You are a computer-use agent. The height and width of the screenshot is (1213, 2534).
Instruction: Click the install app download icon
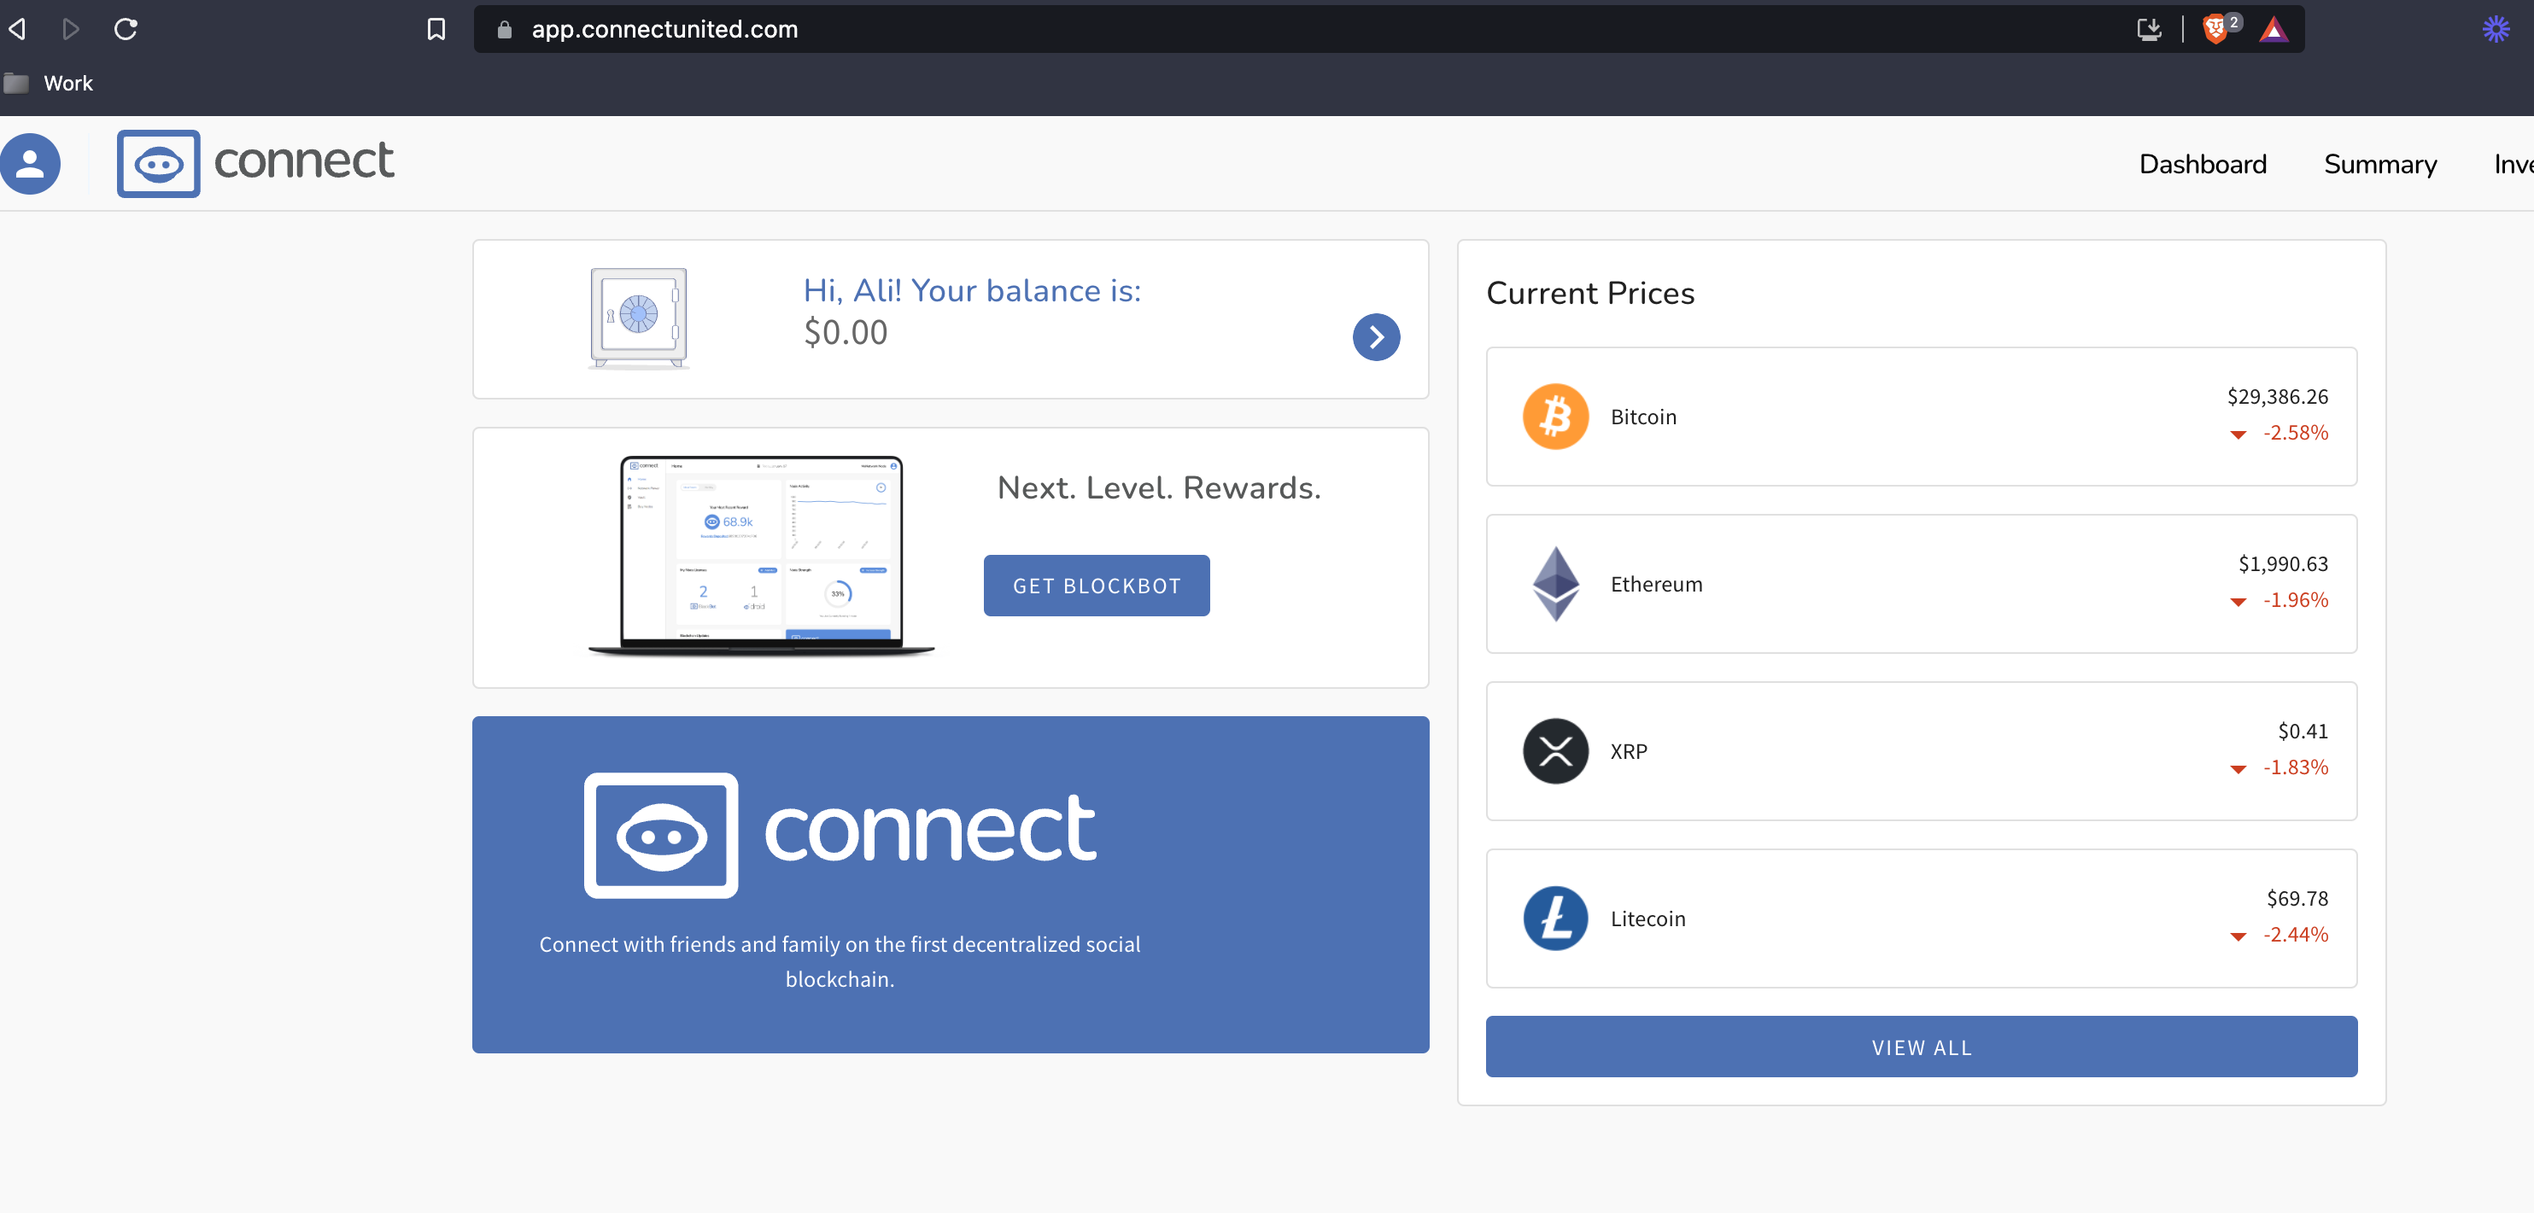coord(2150,30)
